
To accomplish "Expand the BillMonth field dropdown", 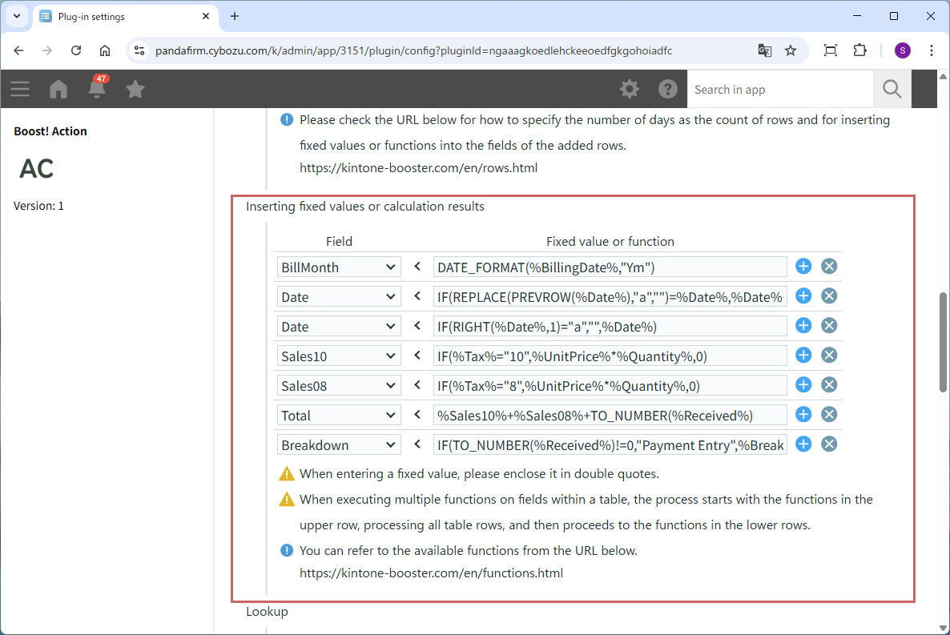I will [x=338, y=267].
